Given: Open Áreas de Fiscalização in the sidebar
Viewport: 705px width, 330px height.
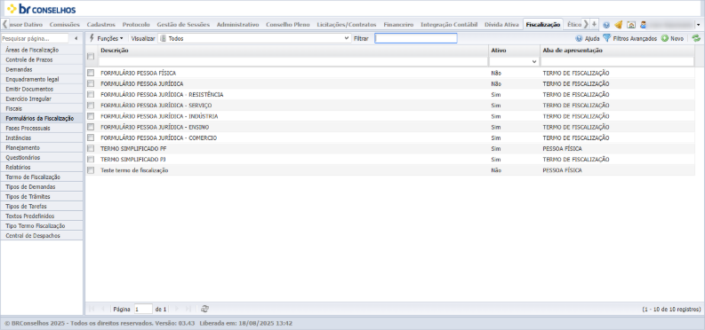Looking at the screenshot, I should pyautogui.click(x=42, y=51).
